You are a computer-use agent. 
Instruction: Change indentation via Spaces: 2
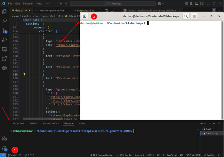point(139,155)
